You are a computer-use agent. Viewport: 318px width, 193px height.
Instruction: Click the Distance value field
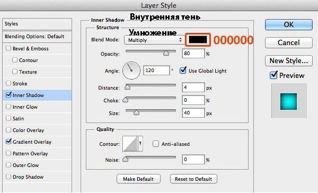coord(193,87)
